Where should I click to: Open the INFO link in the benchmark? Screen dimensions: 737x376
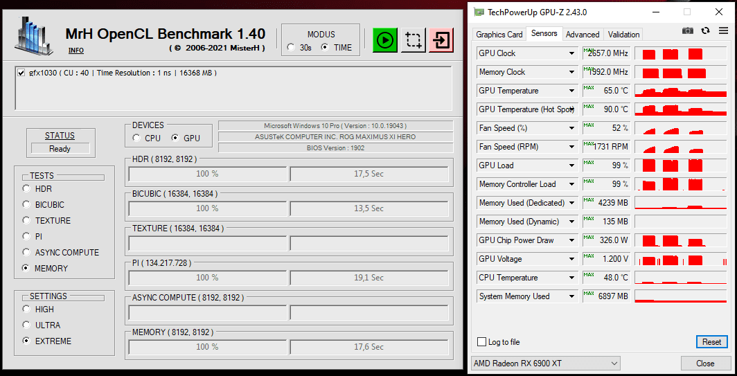[x=76, y=51]
